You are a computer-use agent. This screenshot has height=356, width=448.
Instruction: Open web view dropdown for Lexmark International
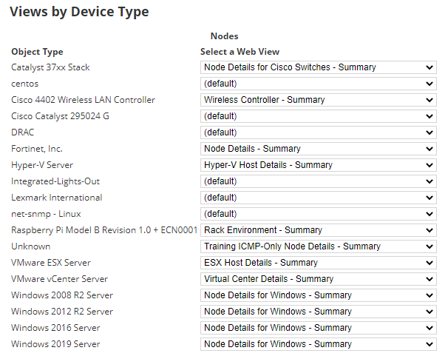click(319, 198)
